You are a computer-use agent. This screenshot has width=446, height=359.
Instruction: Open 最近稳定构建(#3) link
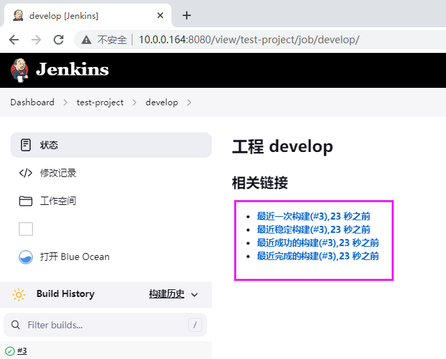point(314,229)
